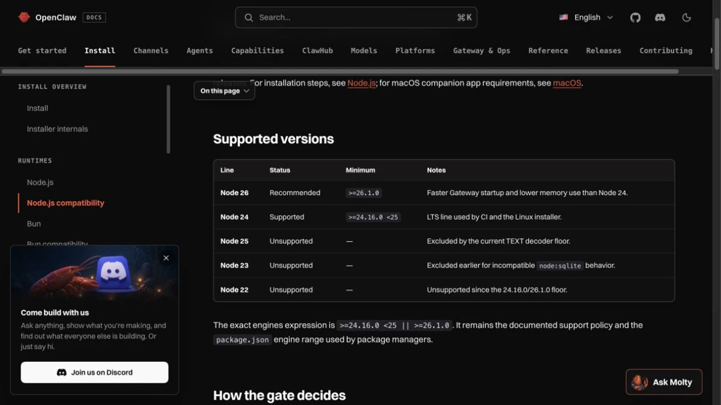Click the package.json code snippet
Screen dimensions: 721x405
point(243,340)
